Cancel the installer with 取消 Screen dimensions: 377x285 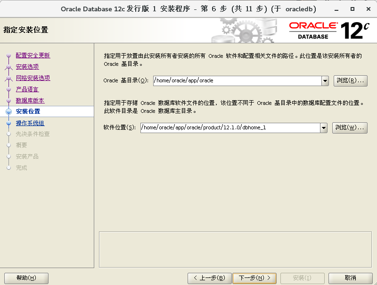[x=350, y=278]
